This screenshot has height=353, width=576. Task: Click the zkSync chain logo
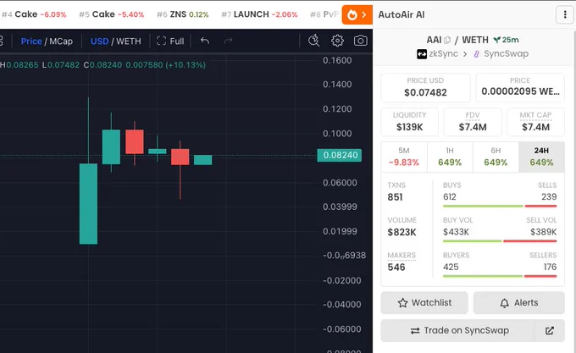pyautogui.click(x=422, y=54)
